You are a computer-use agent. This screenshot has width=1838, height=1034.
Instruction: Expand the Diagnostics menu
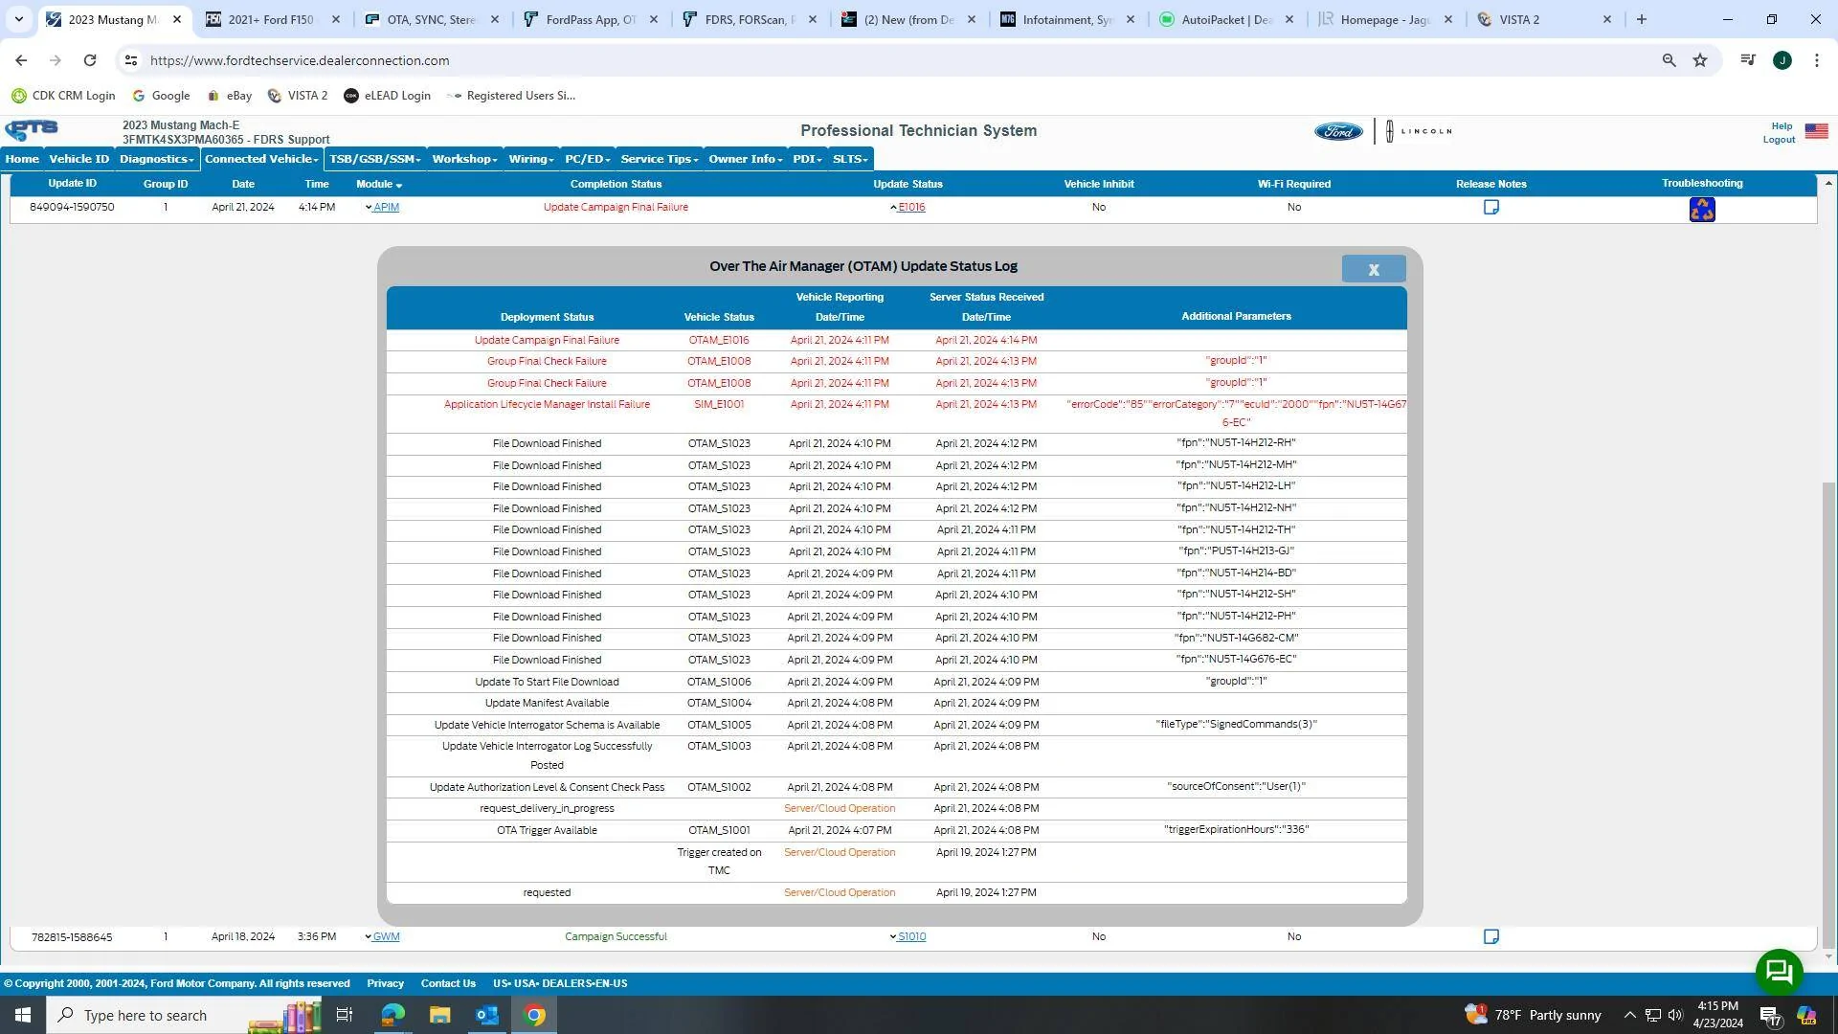[x=157, y=159]
